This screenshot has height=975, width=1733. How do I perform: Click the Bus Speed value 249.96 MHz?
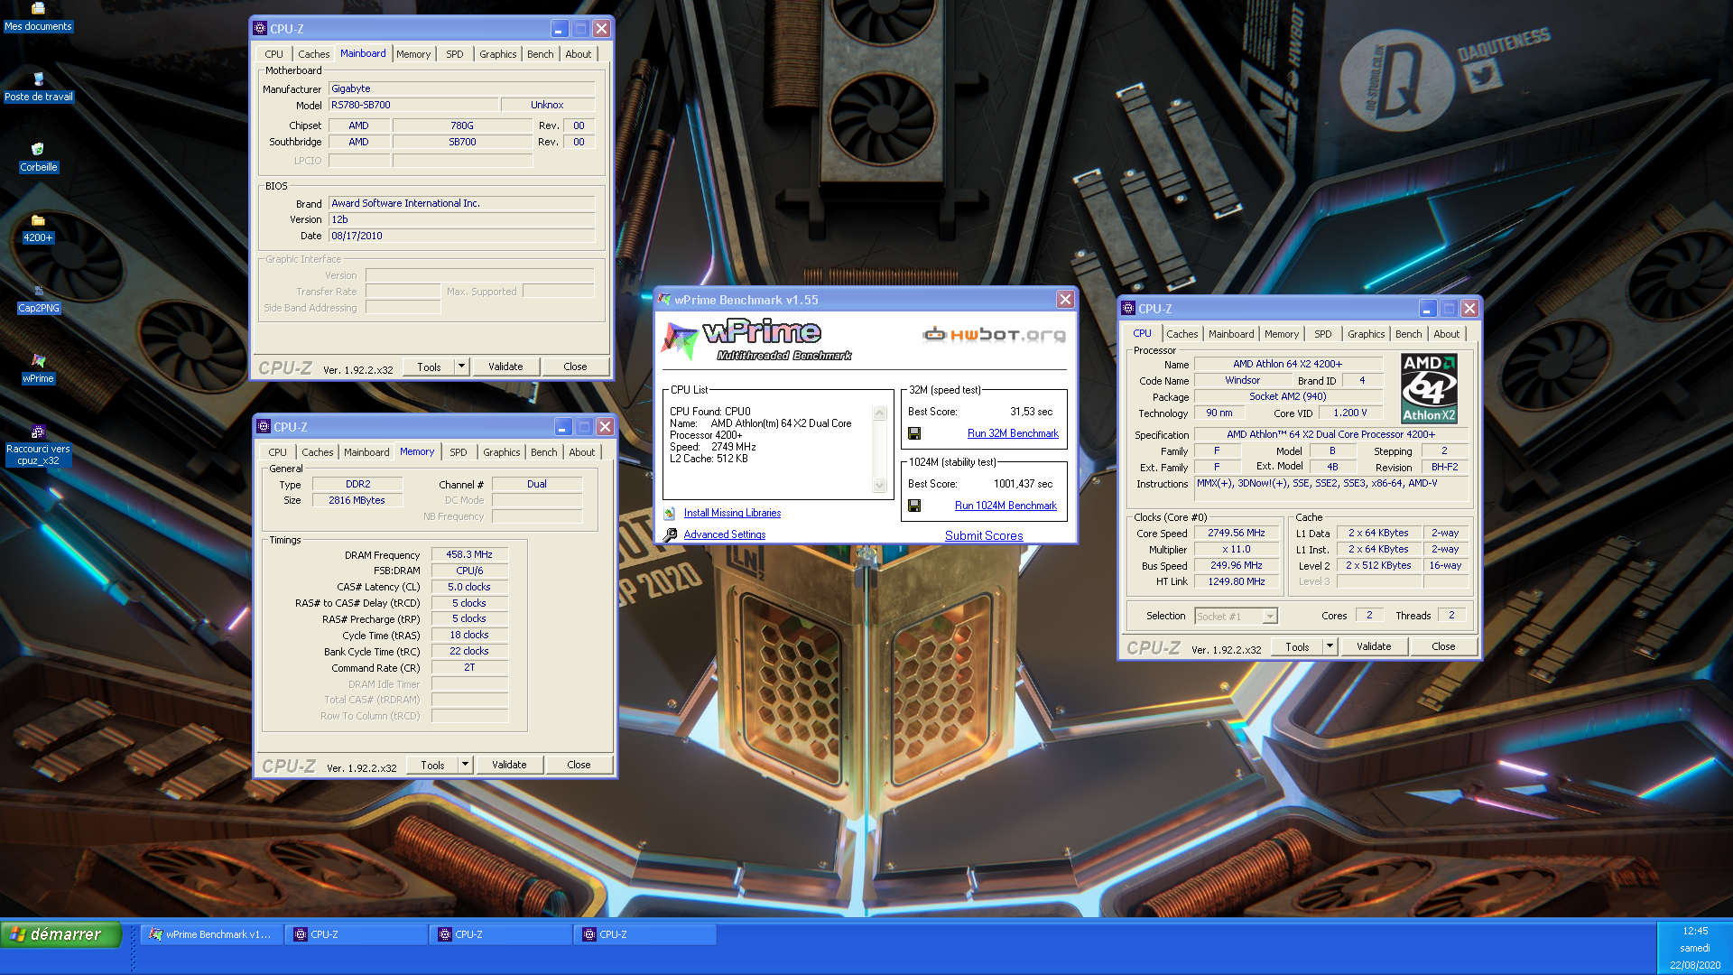1237,565
